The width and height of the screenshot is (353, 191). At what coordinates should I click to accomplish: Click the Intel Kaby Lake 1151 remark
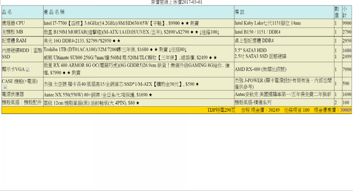(x=268, y=23)
